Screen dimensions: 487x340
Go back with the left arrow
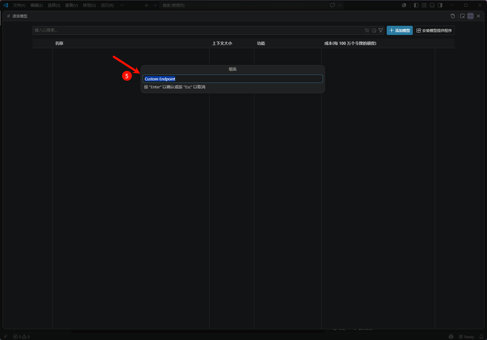click(x=147, y=5)
